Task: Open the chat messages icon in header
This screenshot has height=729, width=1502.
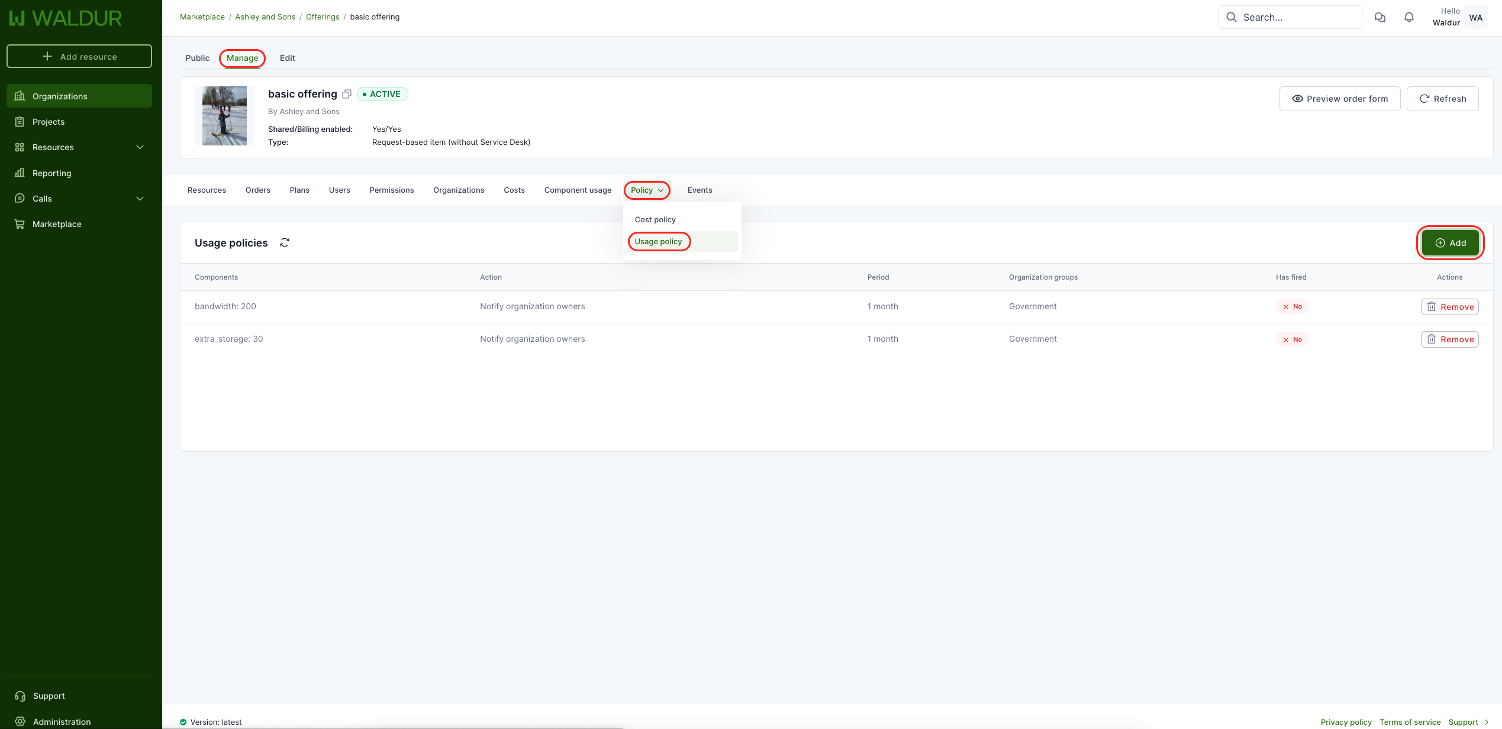Action: [1379, 17]
